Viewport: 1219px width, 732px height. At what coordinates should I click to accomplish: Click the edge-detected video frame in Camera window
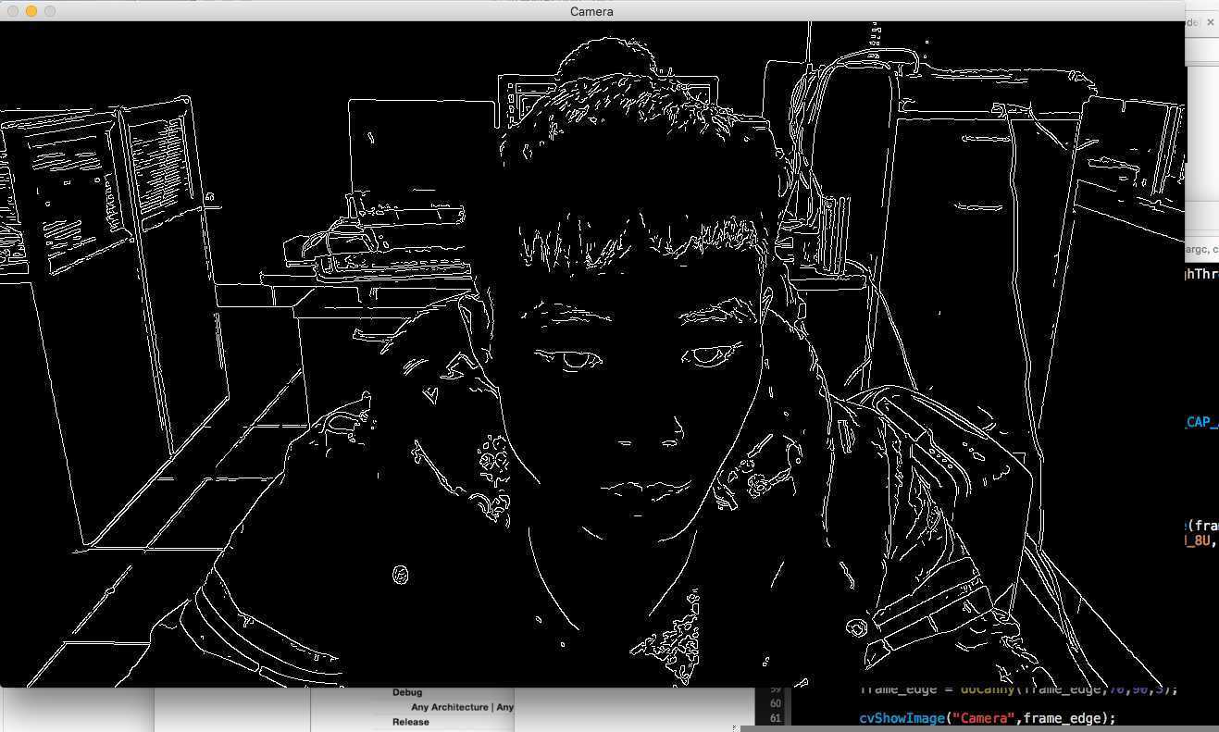[x=592, y=354]
